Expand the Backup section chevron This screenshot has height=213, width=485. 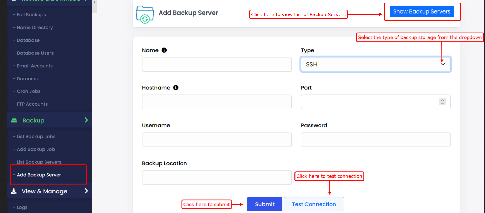click(x=86, y=120)
